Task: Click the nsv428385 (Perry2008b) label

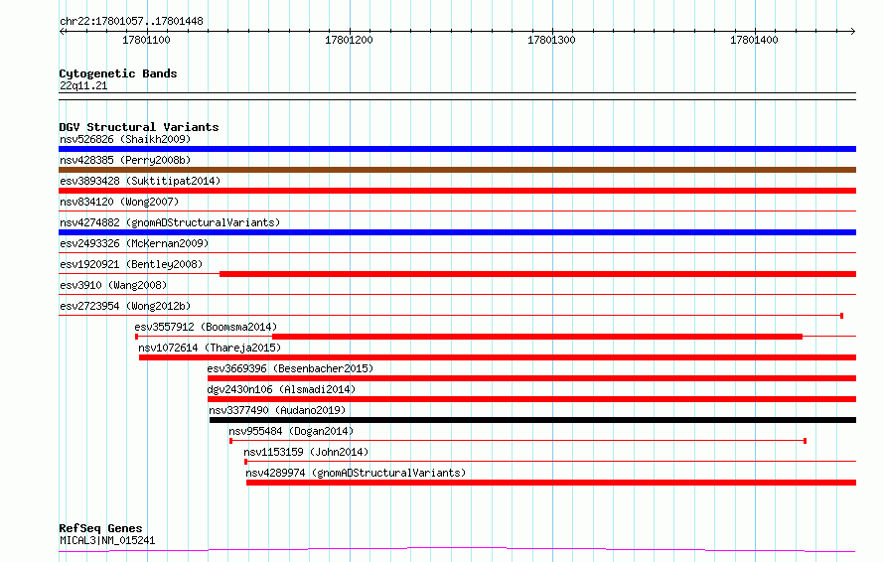Action: 125,160
